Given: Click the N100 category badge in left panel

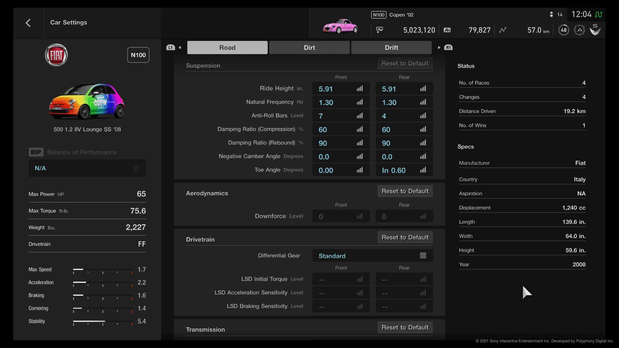Looking at the screenshot, I should tap(138, 55).
